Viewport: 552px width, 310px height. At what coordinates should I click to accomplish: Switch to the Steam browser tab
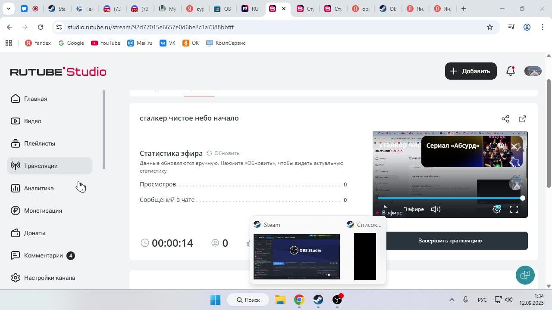57,9
